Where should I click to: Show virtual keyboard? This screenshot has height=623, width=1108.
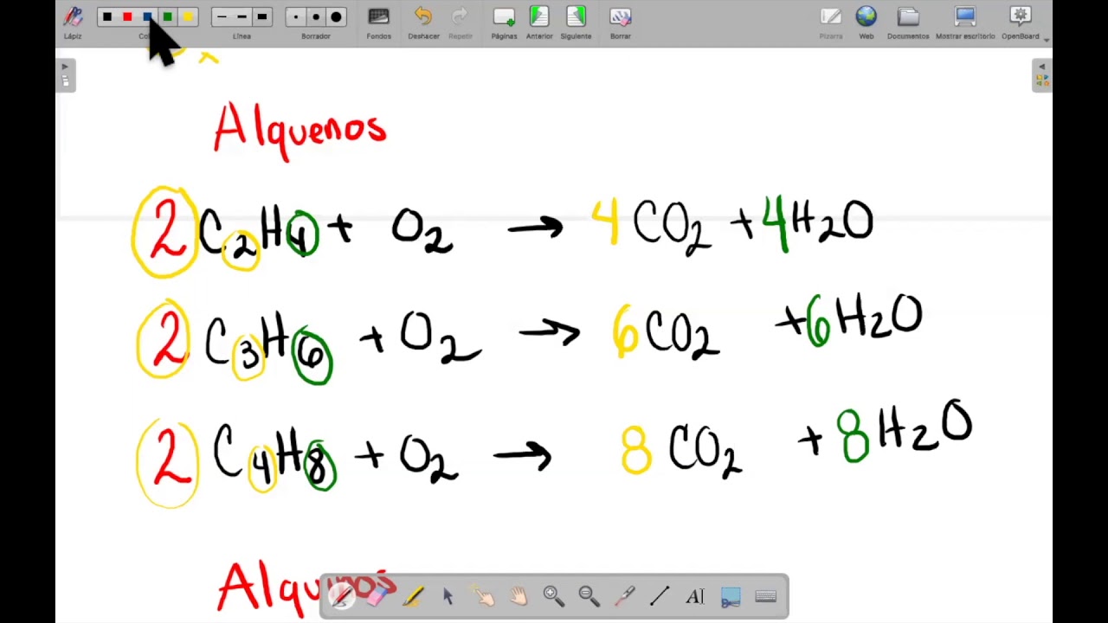[766, 596]
